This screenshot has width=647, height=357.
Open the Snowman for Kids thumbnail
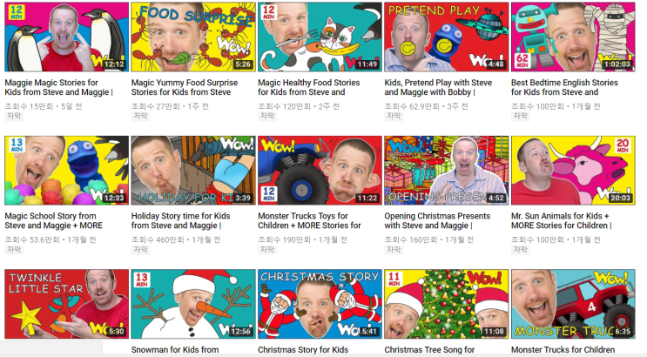tap(193, 304)
